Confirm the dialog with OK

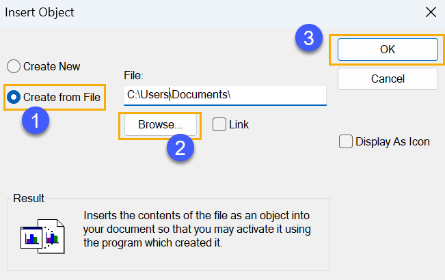click(388, 50)
